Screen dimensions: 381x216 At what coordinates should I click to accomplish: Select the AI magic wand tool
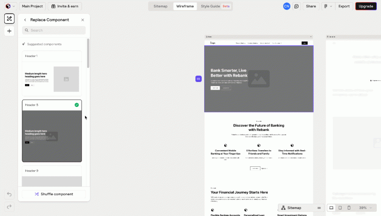coord(9,19)
